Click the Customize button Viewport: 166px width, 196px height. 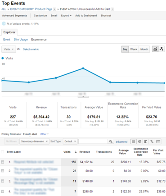point(40,16)
